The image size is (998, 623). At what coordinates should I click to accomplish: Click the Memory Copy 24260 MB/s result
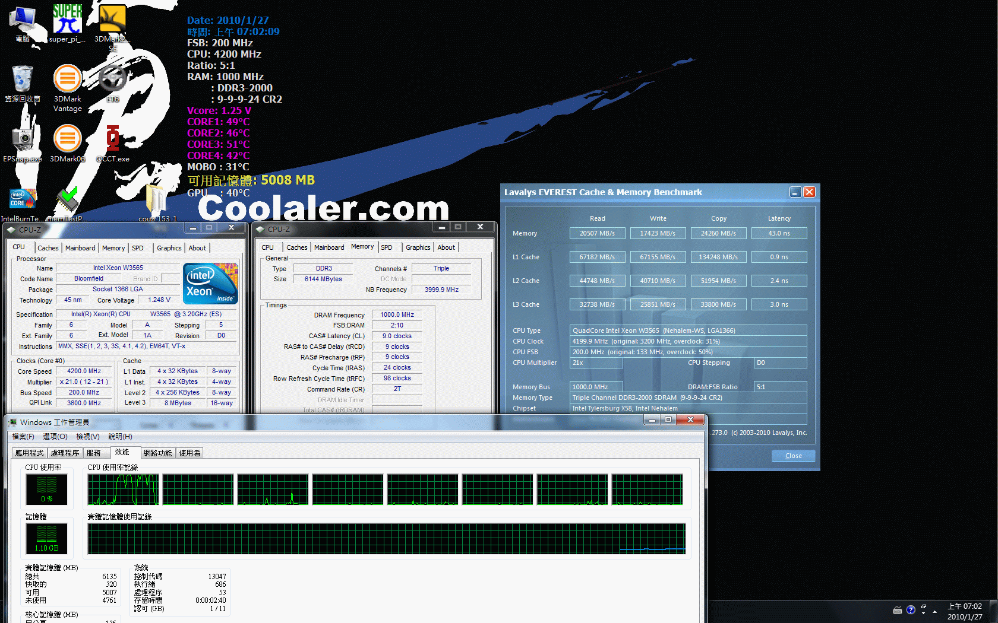(718, 233)
